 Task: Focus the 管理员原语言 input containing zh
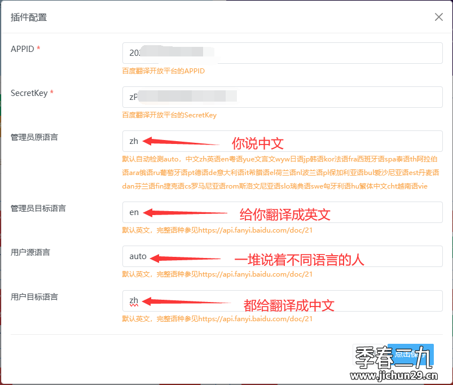tap(282, 141)
